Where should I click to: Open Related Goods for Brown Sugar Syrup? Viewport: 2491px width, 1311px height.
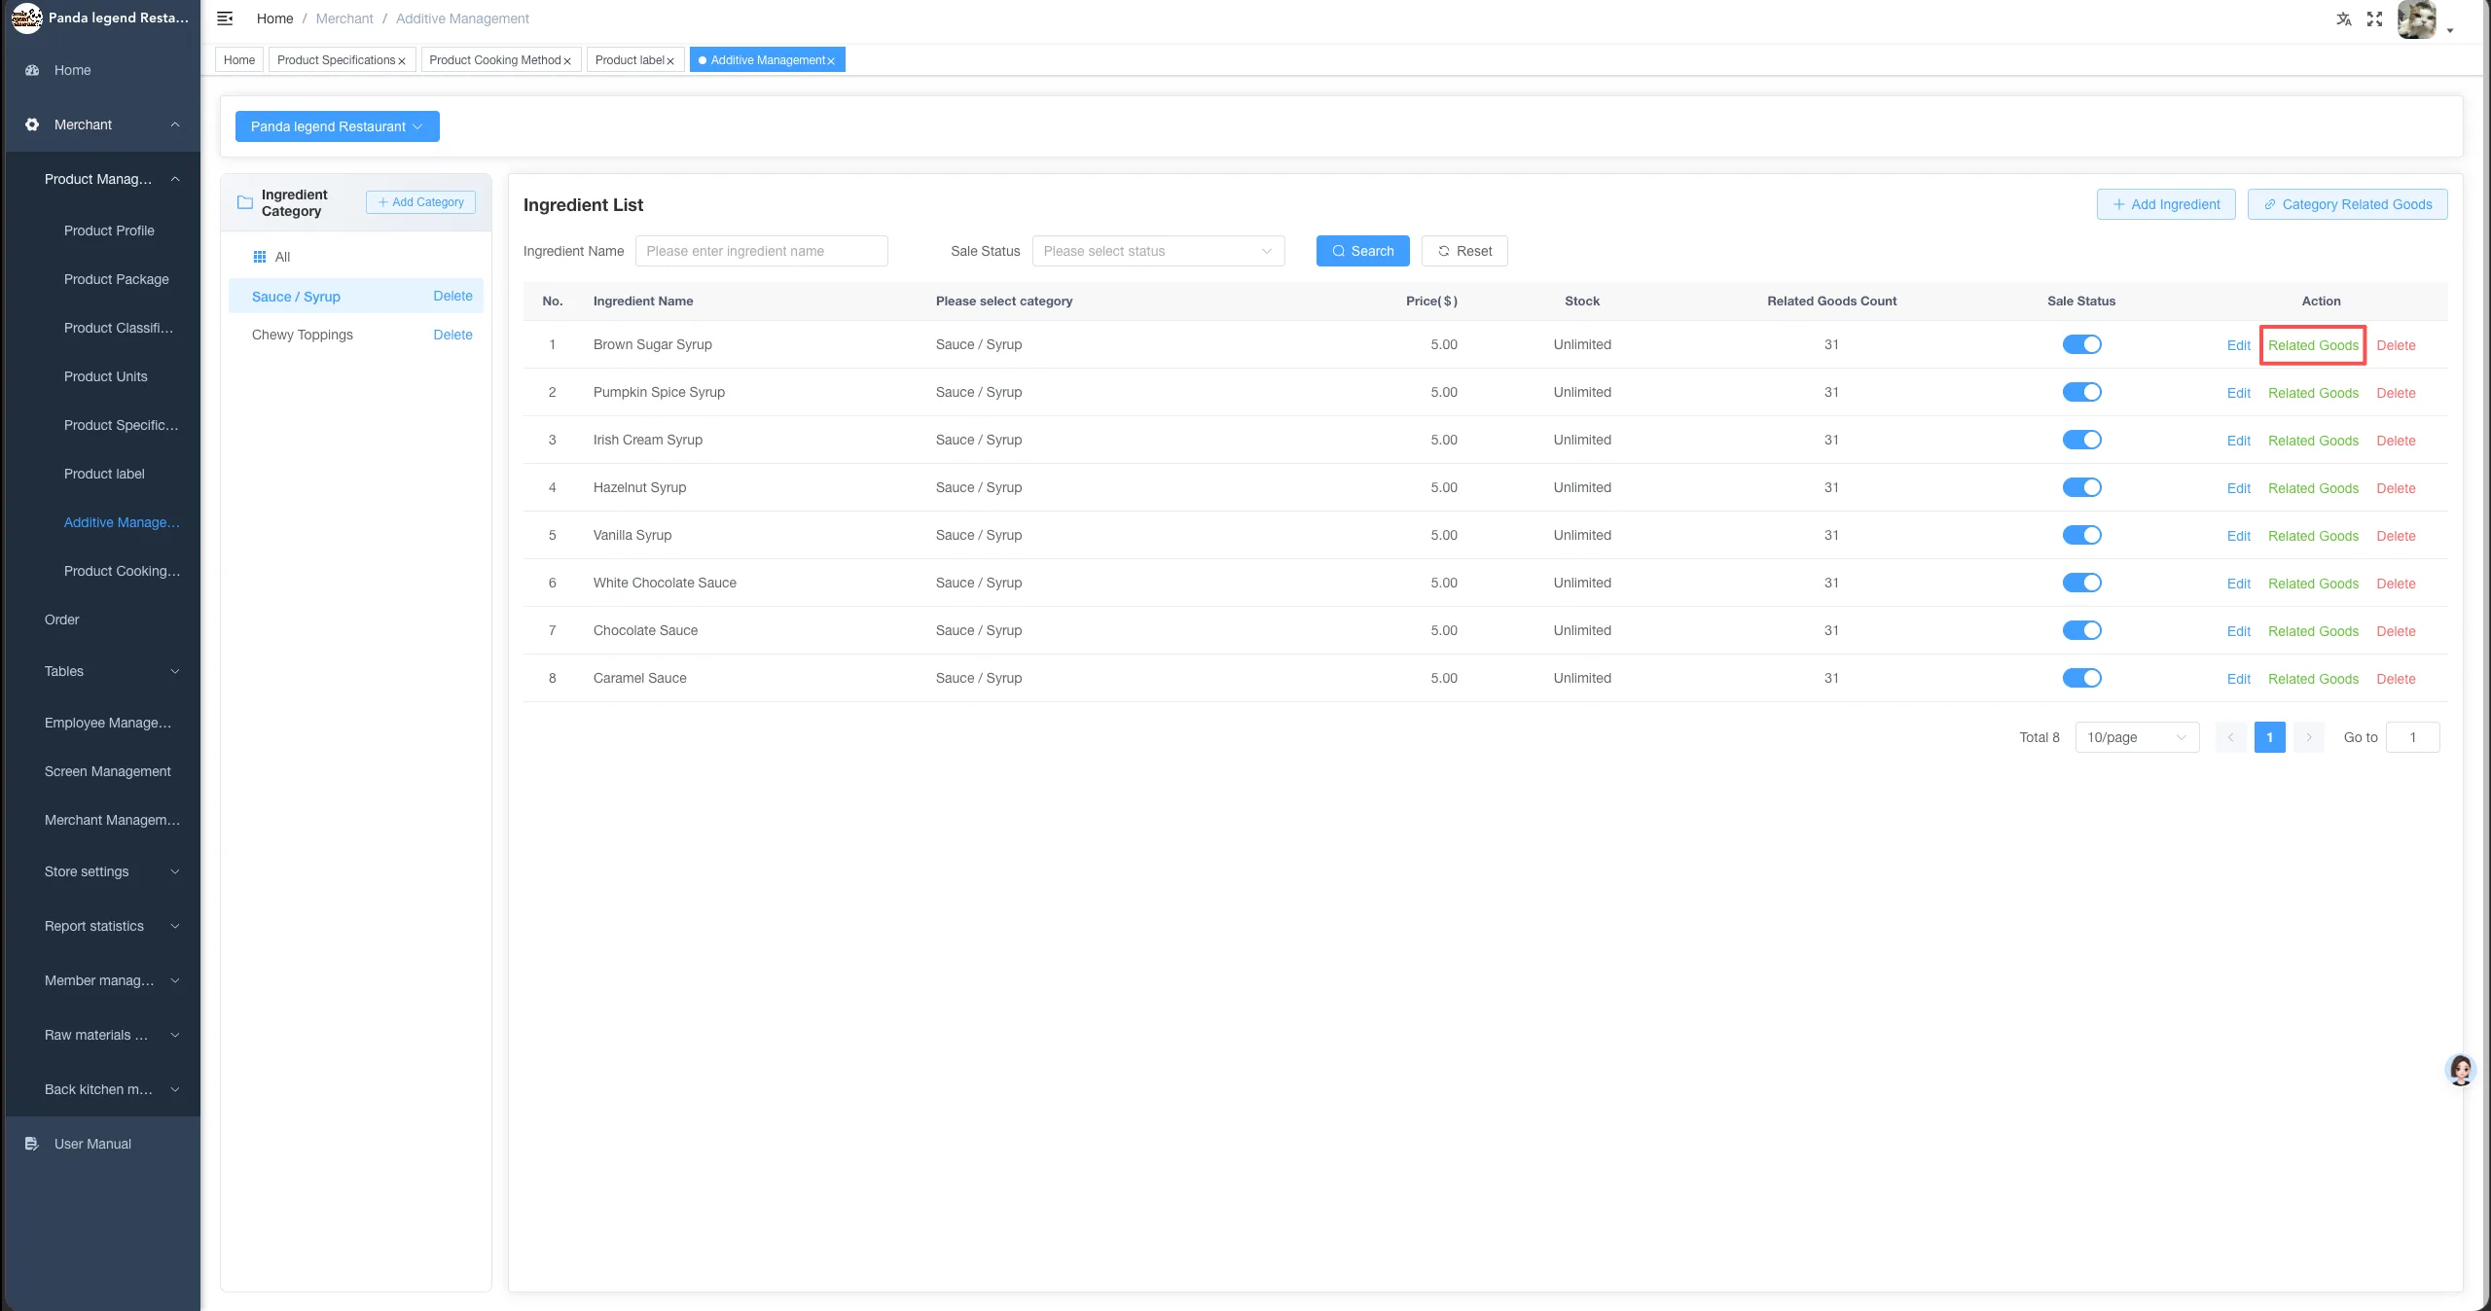click(x=2313, y=345)
